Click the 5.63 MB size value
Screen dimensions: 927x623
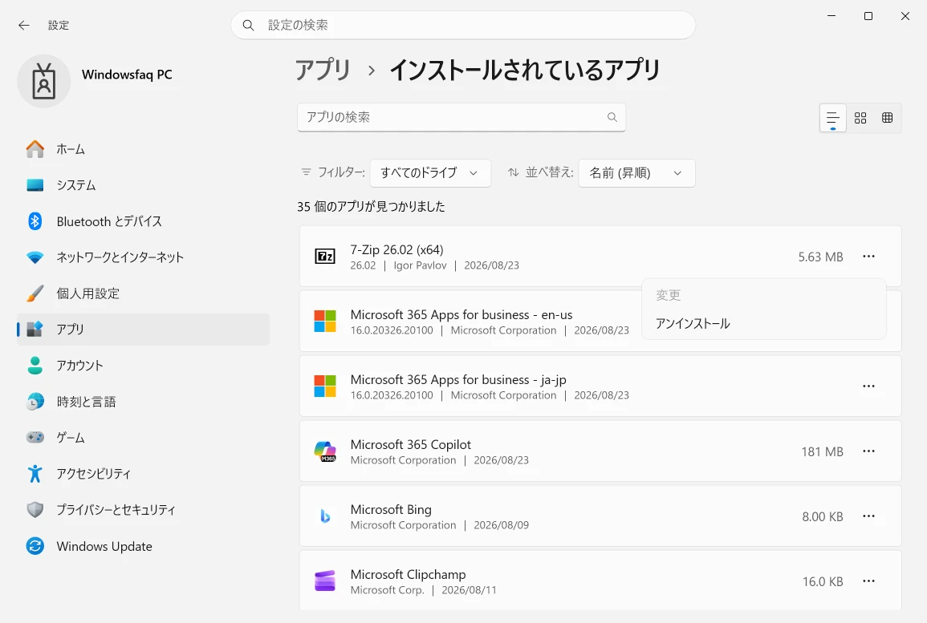(x=820, y=257)
